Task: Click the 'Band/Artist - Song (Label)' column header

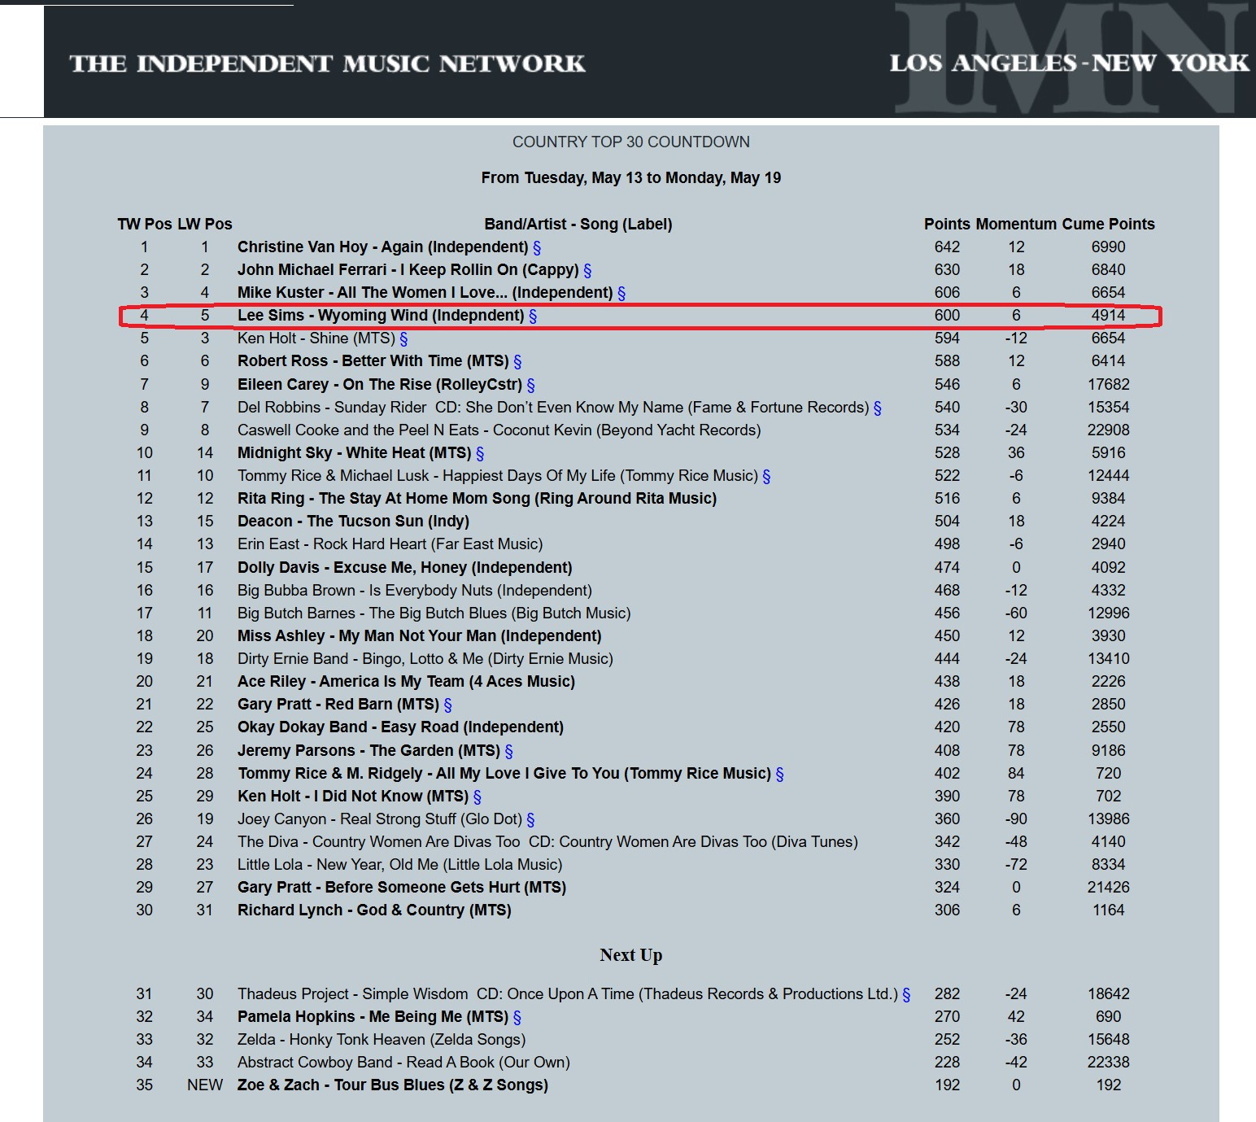Action: 578,224
